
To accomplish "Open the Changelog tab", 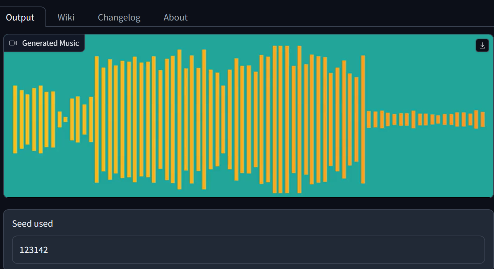I will (x=119, y=17).
